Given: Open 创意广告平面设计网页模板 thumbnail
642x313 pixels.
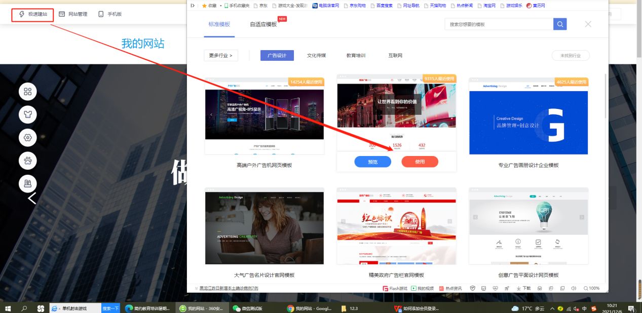Looking at the screenshot, I should coord(528,226).
